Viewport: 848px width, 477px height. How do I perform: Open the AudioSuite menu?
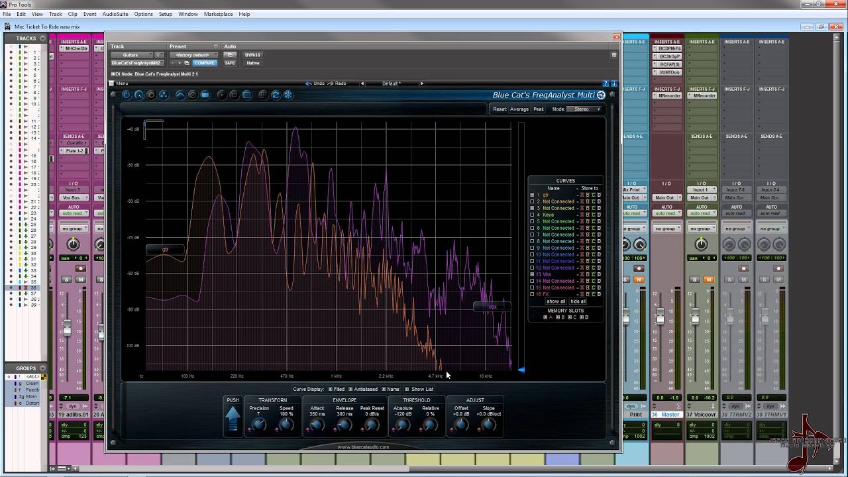click(x=115, y=14)
